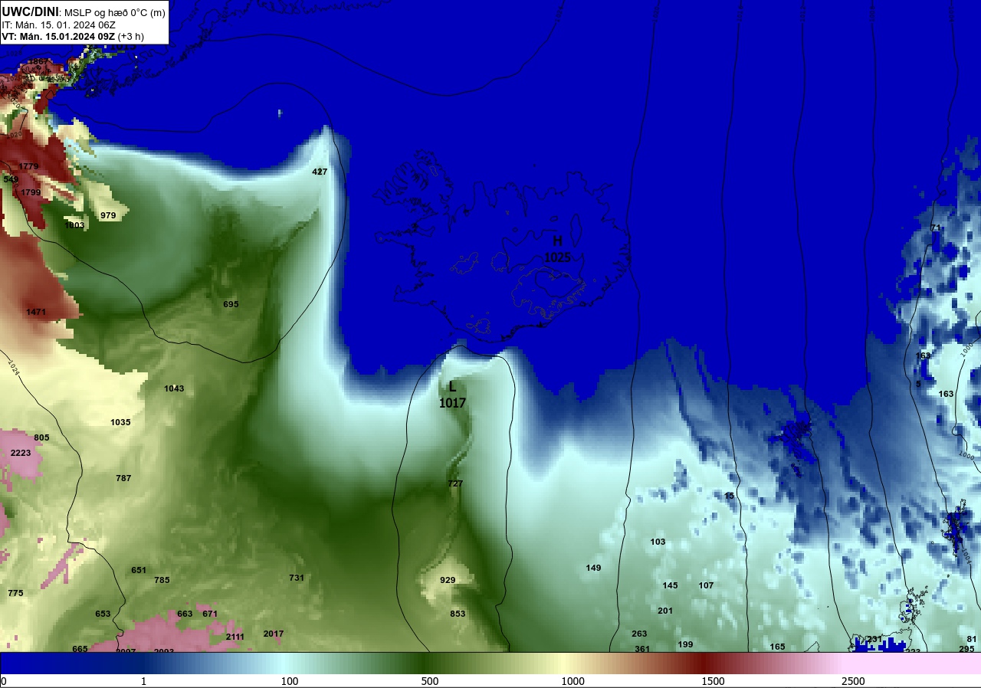Click the 165 height value
981x688 pixels.
click(777, 647)
